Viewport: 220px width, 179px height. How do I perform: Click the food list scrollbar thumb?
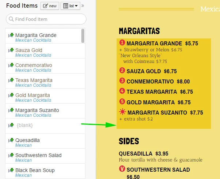[x=83, y=36]
